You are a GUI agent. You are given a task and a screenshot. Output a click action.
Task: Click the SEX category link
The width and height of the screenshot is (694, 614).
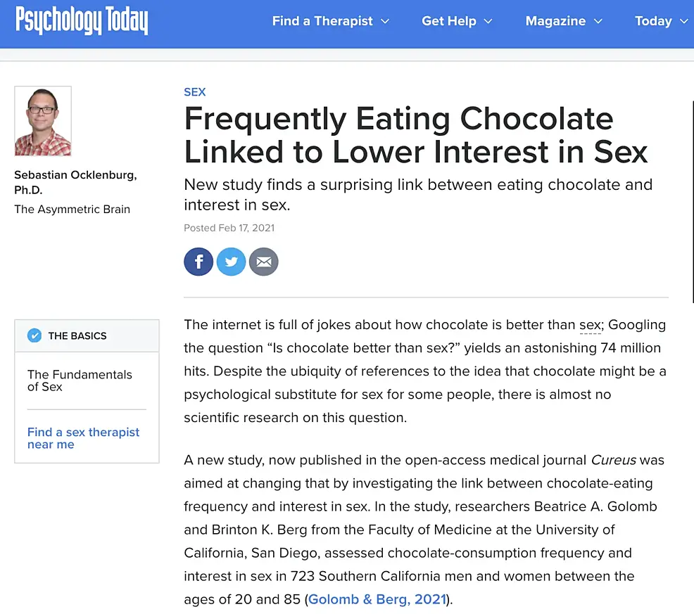pyautogui.click(x=194, y=92)
